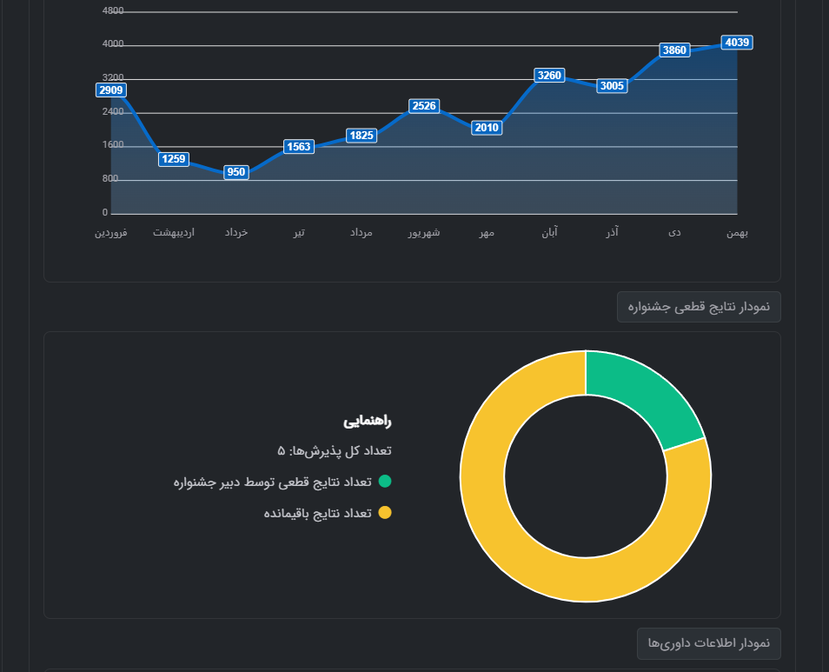
Task: Open the 'نمودار نتایج قطعی جشنواره' tab
Action: pos(699,308)
